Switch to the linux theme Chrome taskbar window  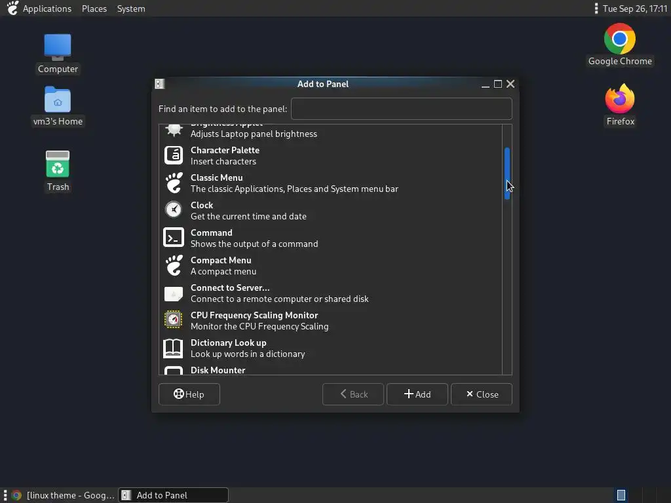click(64, 495)
